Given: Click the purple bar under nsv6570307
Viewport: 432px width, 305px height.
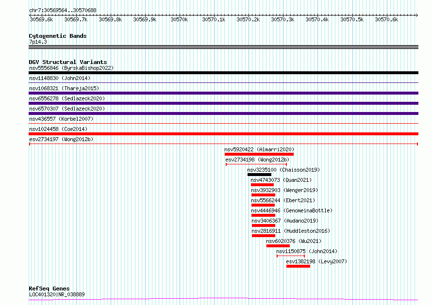Looking at the screenshot, I should point(223,113).
